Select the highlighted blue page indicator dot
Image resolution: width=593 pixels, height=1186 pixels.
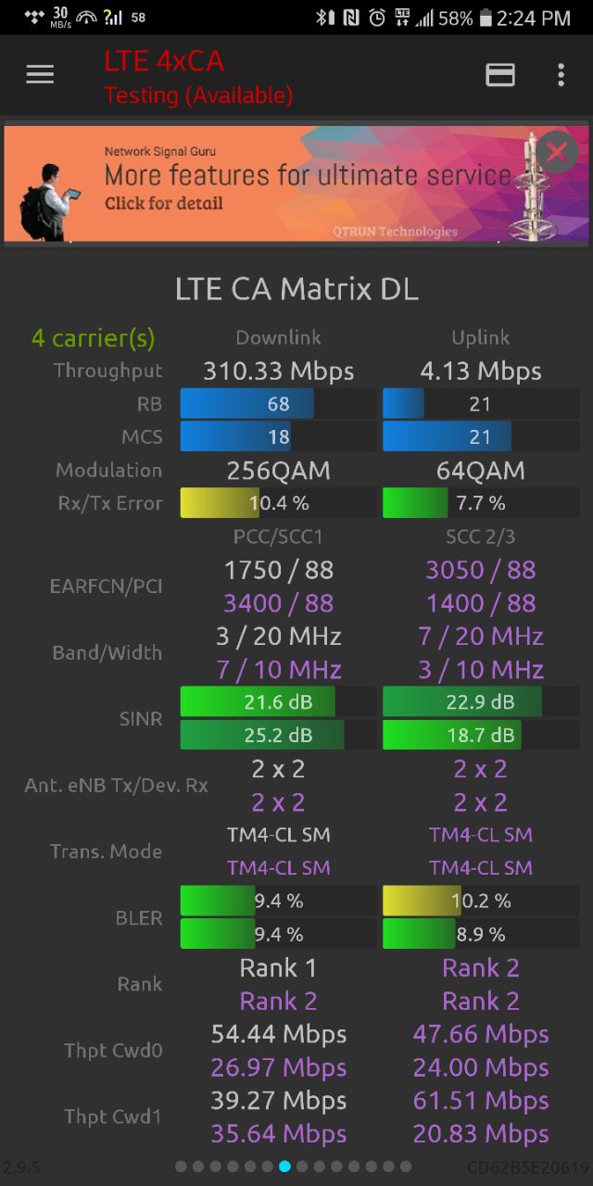[284, 1167]
